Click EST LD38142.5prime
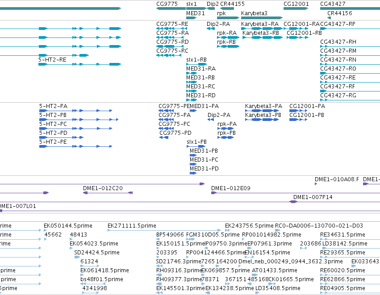The width and height of the screenshot is (380, 295). [x=345, y=244]
